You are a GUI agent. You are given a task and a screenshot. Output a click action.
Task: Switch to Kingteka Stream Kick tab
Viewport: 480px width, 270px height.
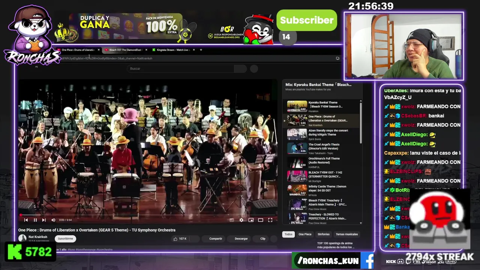(173, 50)
